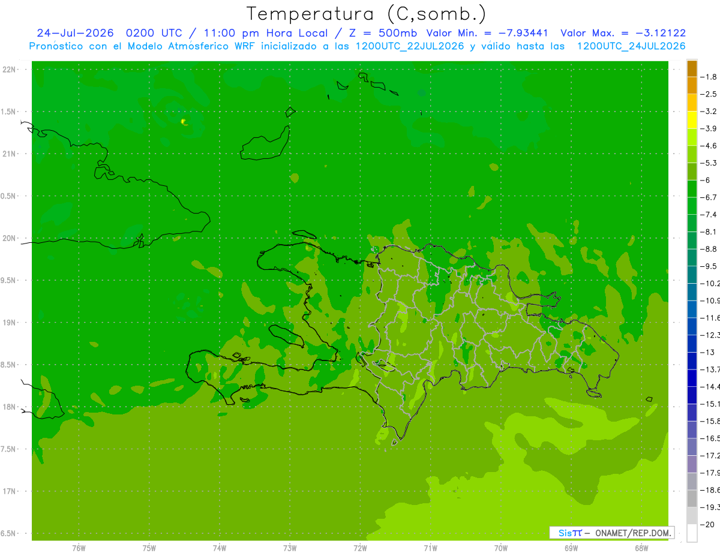Viewport: 720px width, 556px height.
Task: Click the "-5.3" color scale value
Action: tap(709, 163)
